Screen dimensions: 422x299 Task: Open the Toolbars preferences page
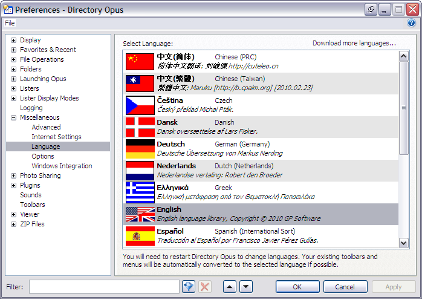[x=32, y=205]
